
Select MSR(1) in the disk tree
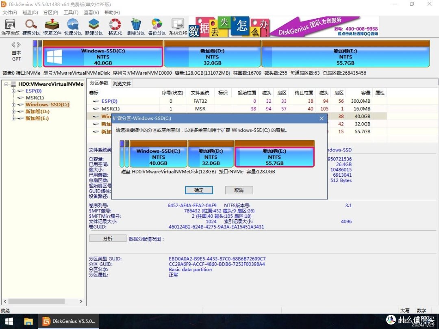35,97
